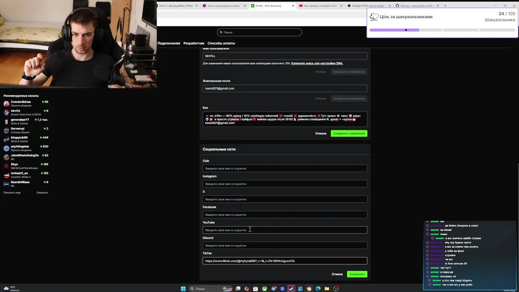519x292 pixels.
Task: Open Rhys Old School RuneScape channel
Action: click(x=26, y=166)
